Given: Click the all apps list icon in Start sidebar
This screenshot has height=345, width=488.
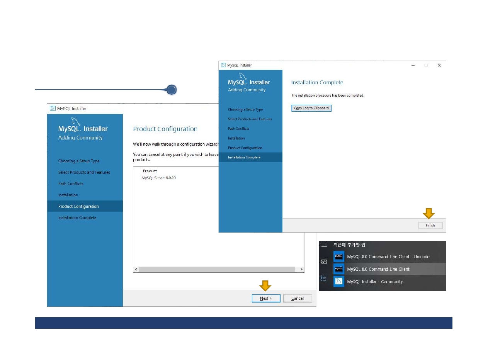Looking at the screenshot, I should click(324, 278).
